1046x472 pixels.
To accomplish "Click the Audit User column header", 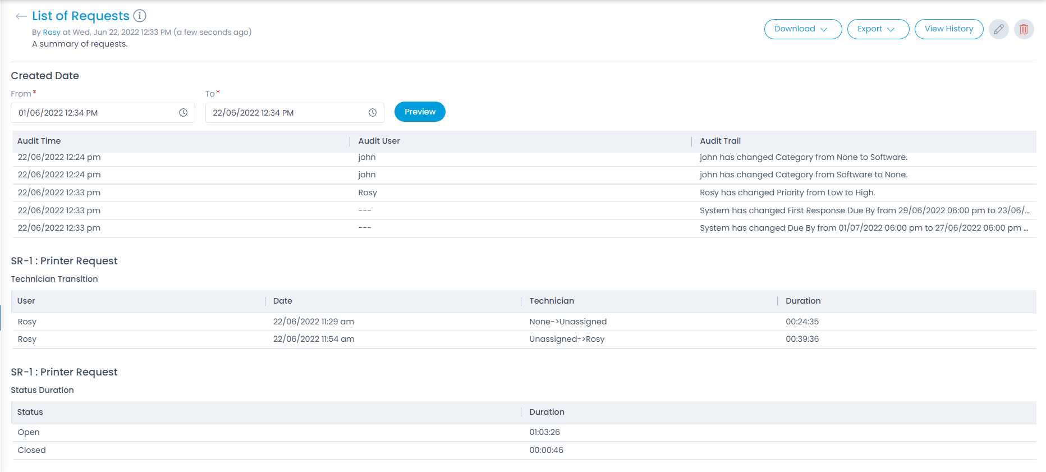I will pos(379,141).
